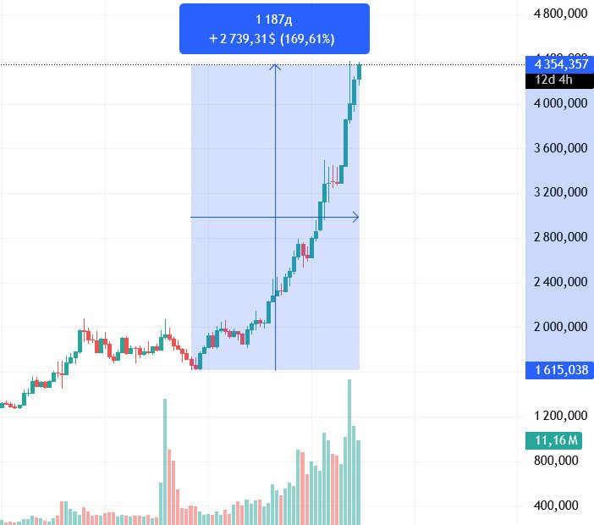Select the 2 800,000 price scale label
The image size is (594, 525).
561,237
